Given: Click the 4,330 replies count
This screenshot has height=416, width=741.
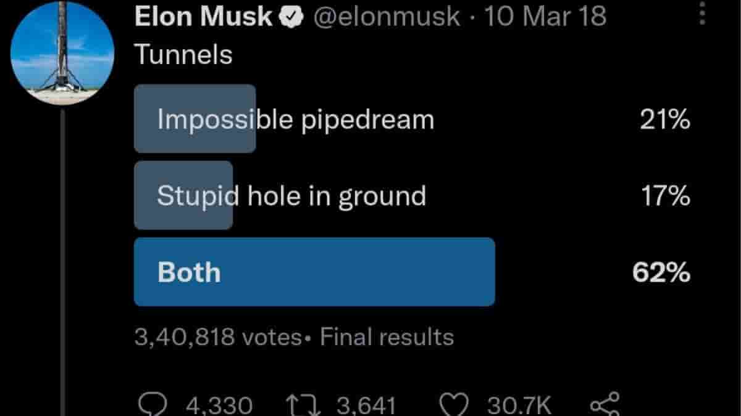Looking at the screenshot, I should (219, 406).
